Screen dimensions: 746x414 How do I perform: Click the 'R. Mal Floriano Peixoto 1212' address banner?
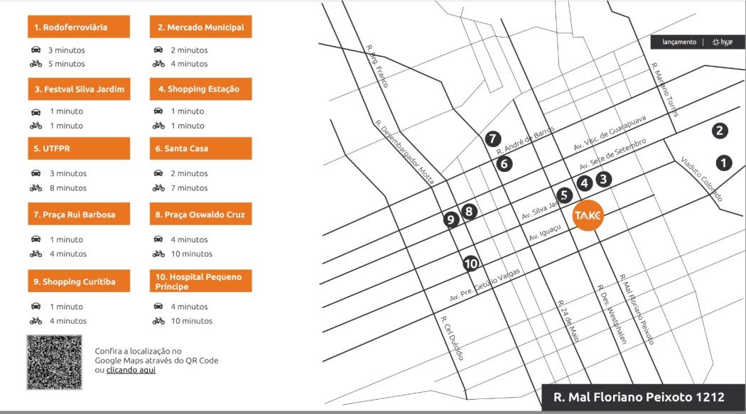[x=643, y=397]
